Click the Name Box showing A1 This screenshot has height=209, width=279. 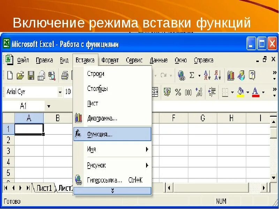(23, 106)
